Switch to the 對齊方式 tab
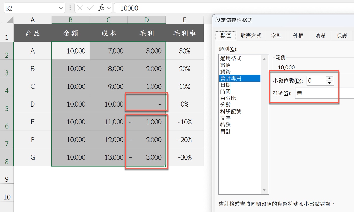 (251, 36)
